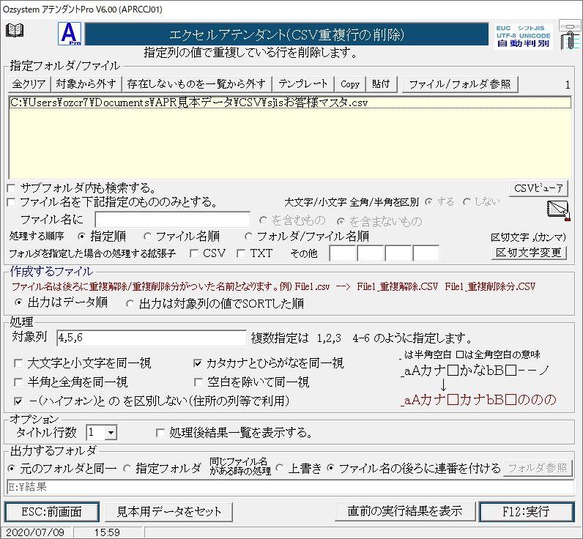
Task: Open the タイトル行数 dropdown
Action: 111,433
